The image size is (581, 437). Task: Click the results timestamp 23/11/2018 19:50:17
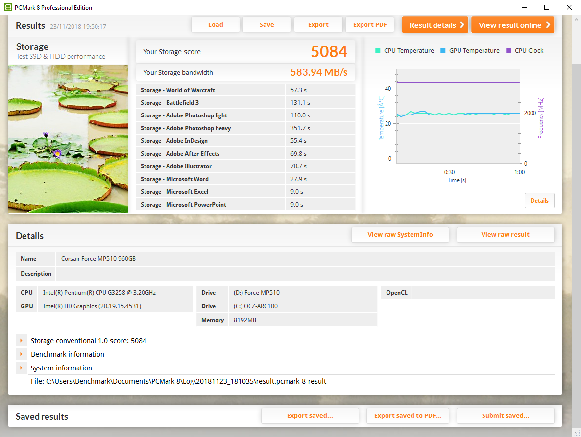[x=78, y=26]
